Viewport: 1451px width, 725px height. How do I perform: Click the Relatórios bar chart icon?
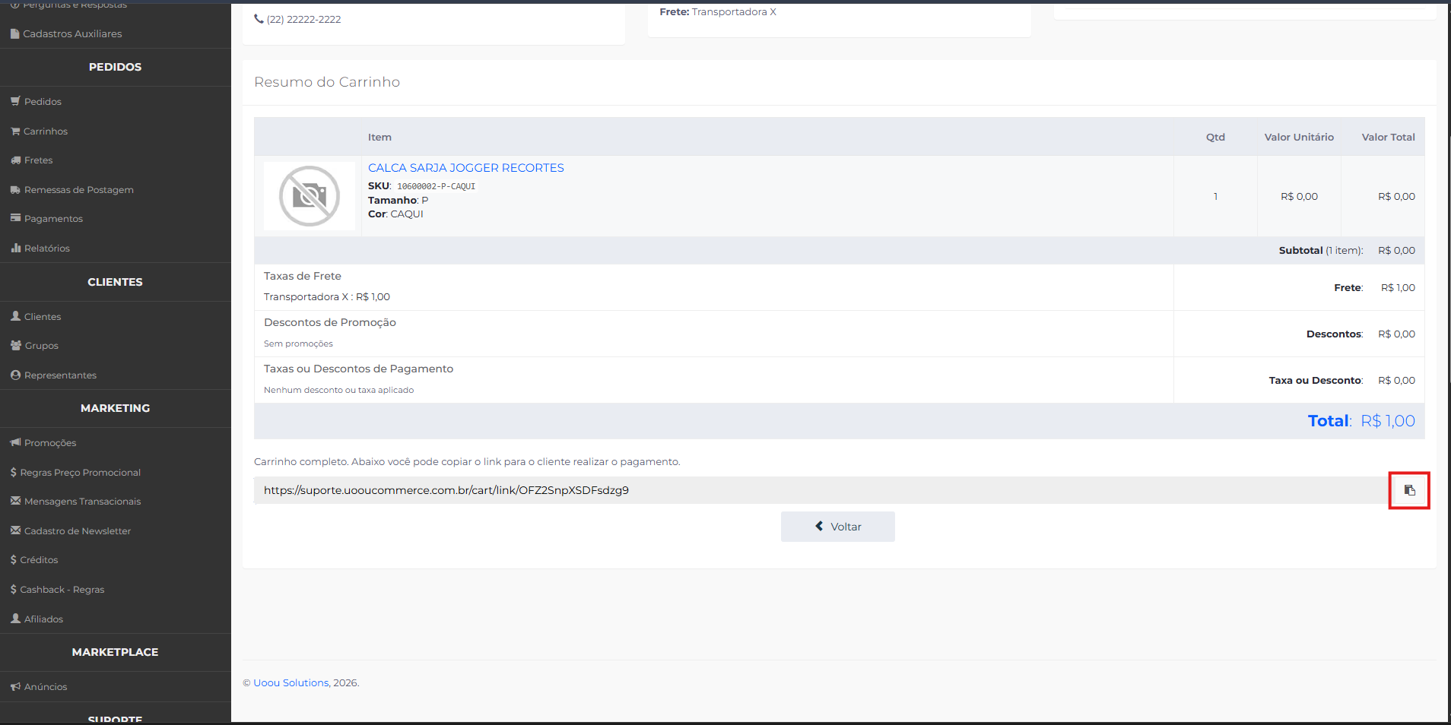[x=15, y=248]
